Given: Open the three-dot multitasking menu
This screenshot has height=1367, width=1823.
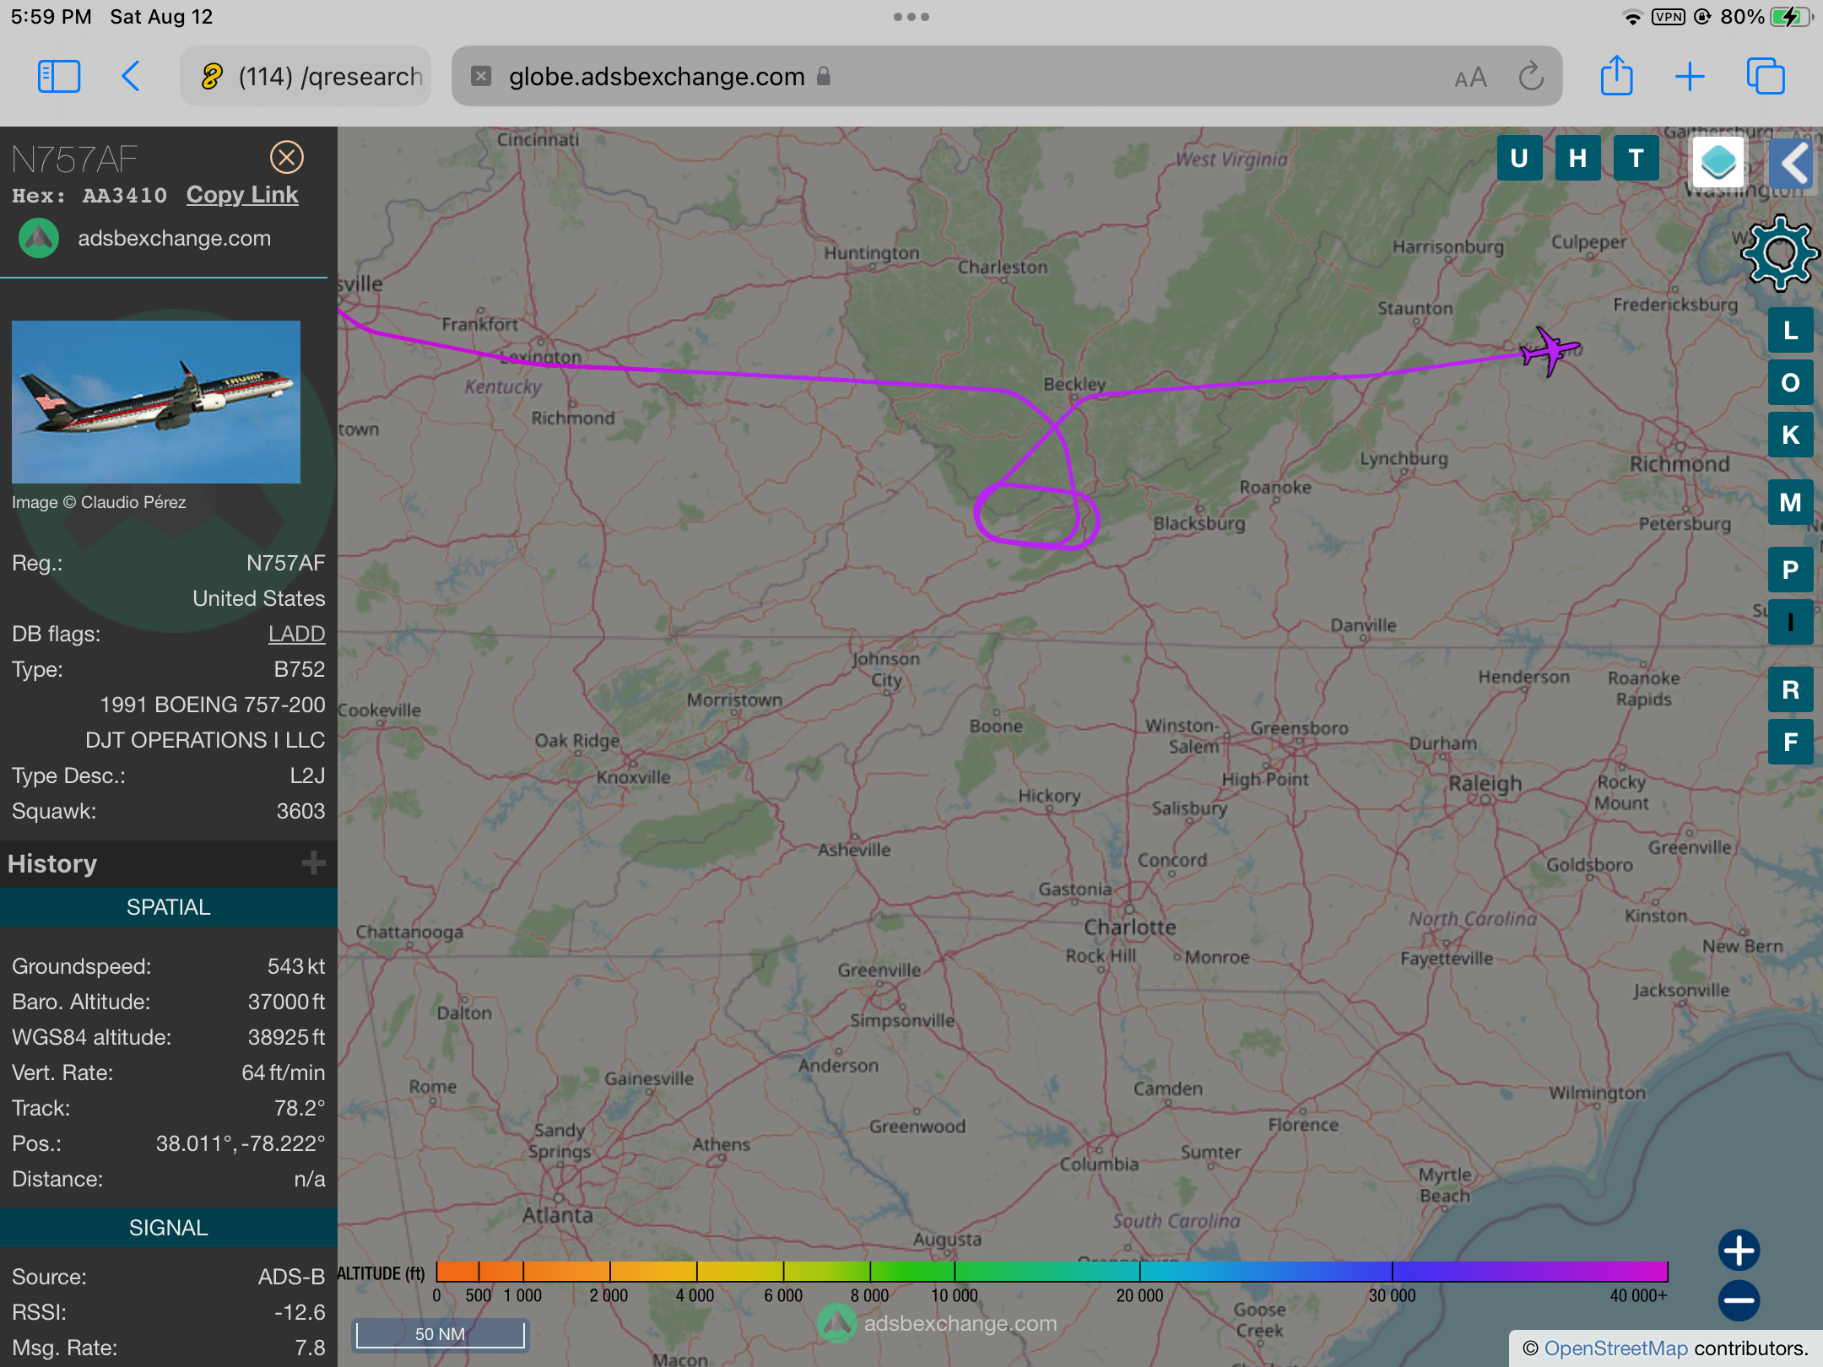Looking at the screenshot, I should tap(911, 17).
